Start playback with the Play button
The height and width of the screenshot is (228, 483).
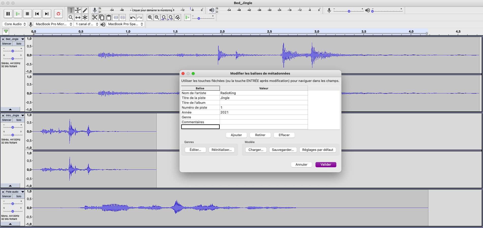18,14
